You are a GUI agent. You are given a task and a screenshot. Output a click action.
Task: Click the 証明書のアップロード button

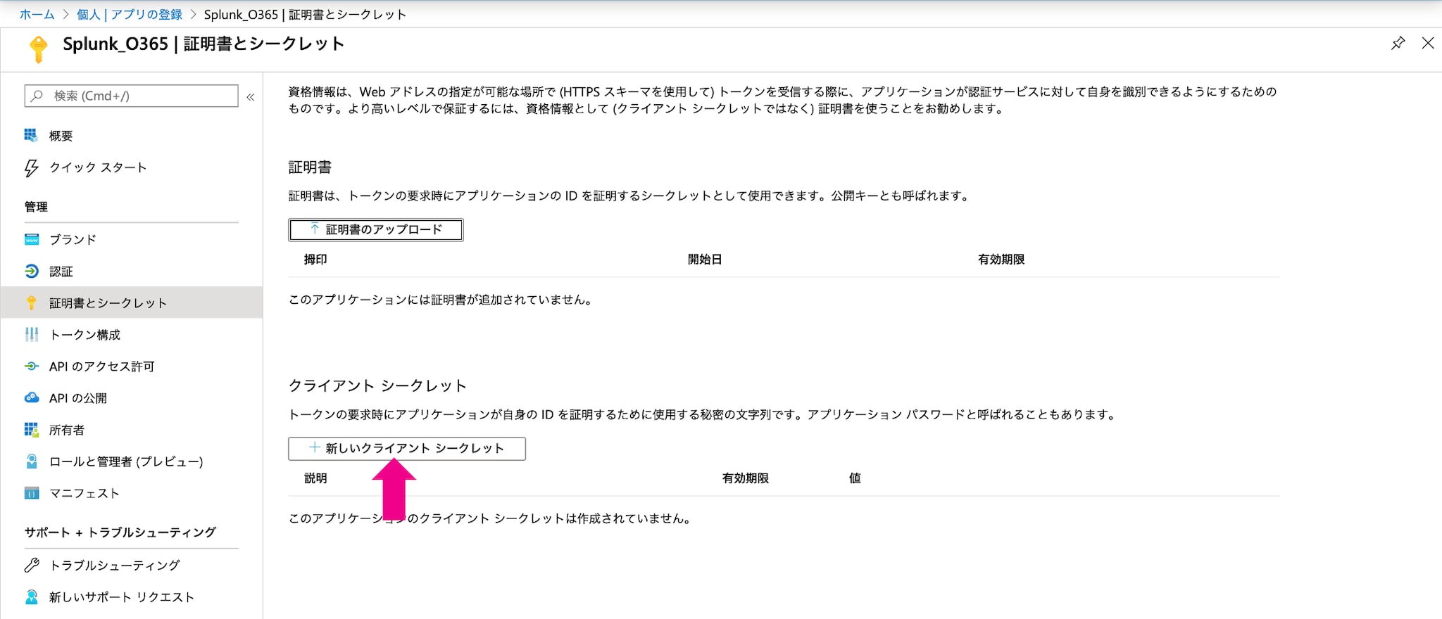376,229
